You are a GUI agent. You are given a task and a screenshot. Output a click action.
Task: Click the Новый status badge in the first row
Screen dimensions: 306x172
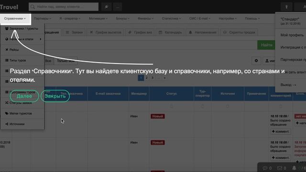pyautogui.click(x=157, y=117)
